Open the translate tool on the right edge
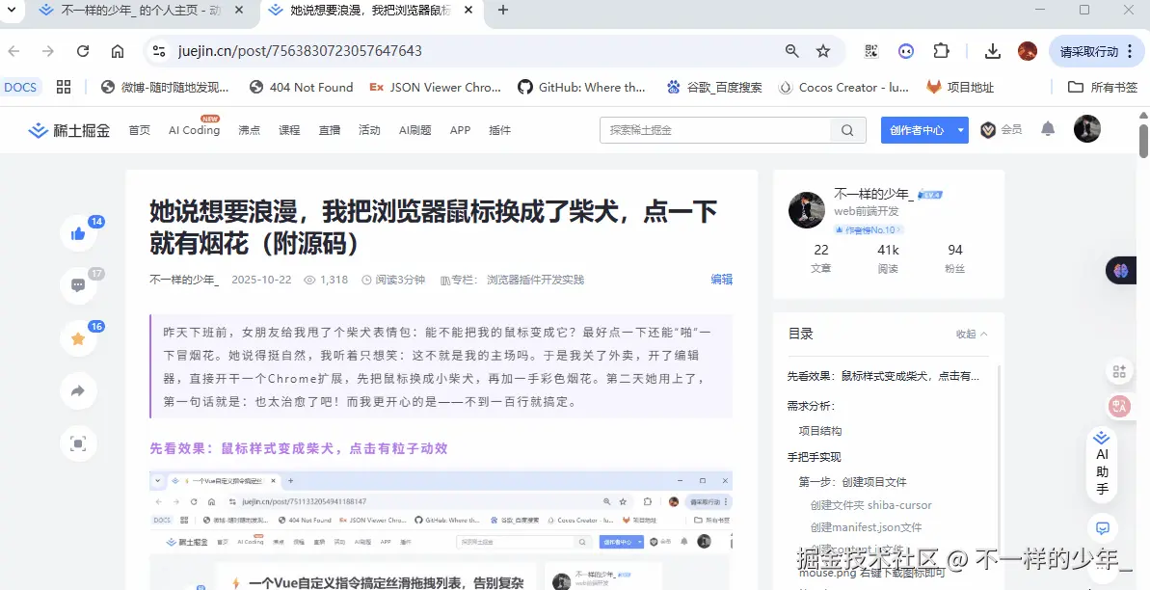Image resolution: width=1150 pixels, height=590 pixels. coord(1119,406)
